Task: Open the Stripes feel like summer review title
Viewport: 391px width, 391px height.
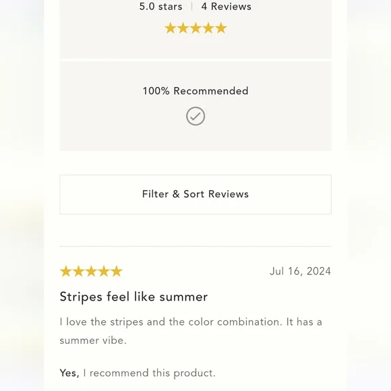Action: (133, 297)
